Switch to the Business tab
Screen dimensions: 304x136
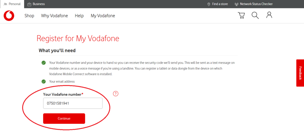point(36,4)
